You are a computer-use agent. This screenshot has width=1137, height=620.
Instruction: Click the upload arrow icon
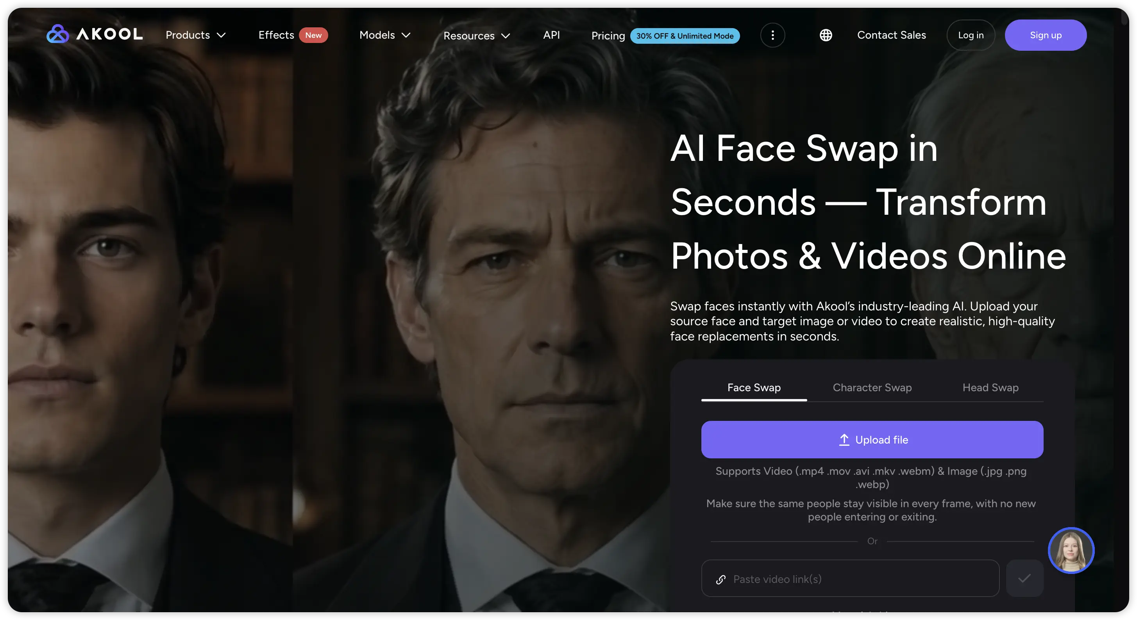point(844,440)
